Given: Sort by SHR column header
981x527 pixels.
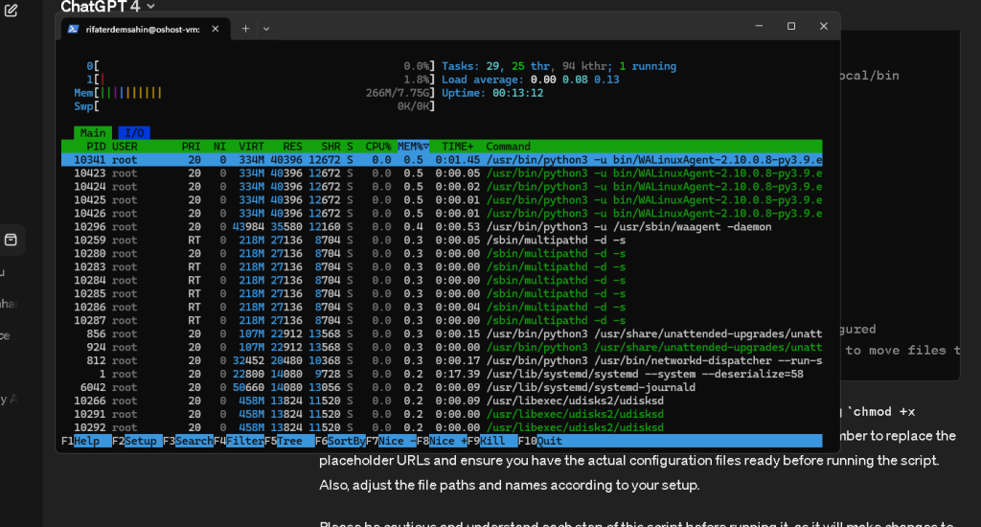Looking at the screenshot, I should [331, 147].
